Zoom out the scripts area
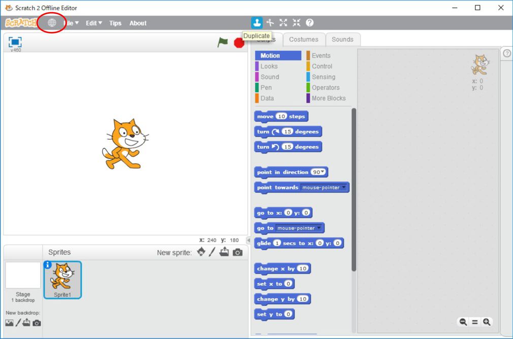 pos(463,322)
